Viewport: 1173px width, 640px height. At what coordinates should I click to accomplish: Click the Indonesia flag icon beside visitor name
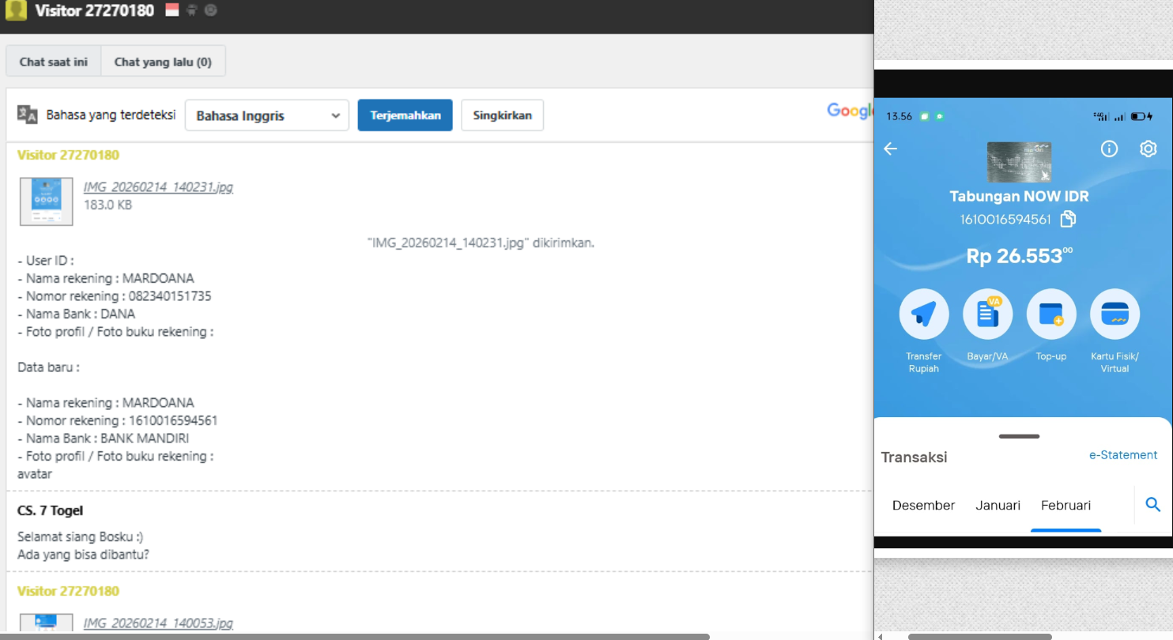point(172,10)
